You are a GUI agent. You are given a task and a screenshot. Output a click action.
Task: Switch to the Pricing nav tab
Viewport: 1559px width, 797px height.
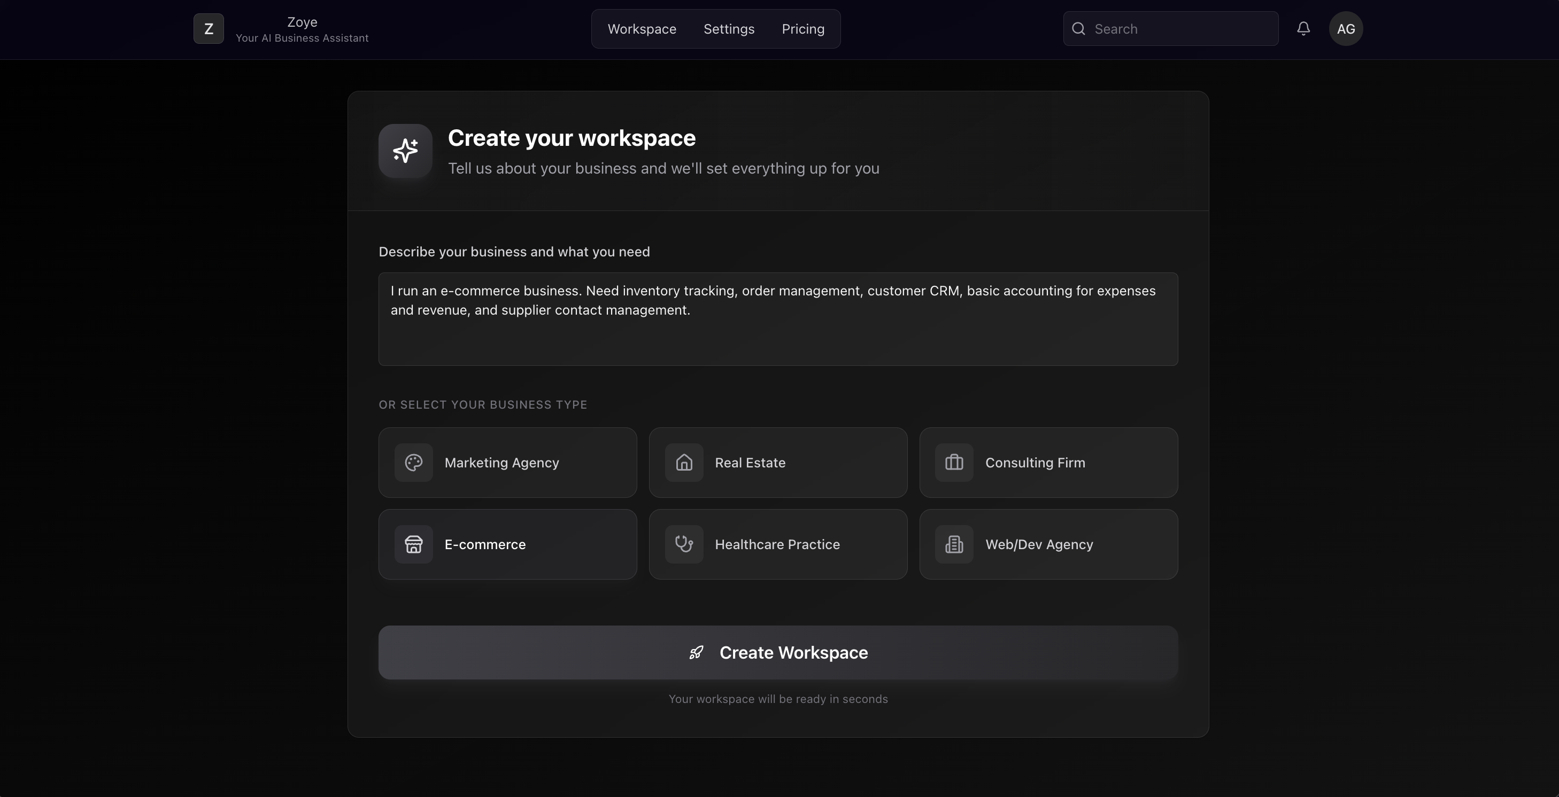tap(802, 29)
